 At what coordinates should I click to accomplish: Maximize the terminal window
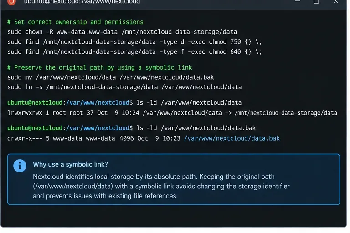(316, 1)
